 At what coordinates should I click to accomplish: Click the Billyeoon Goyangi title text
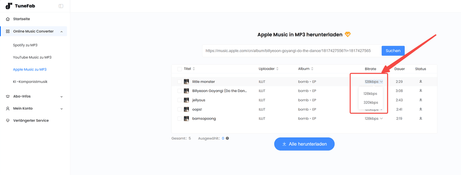coord(219,91)
